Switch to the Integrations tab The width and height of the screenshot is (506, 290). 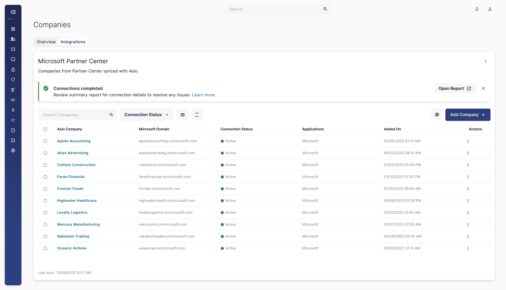(x=73, y=42)
